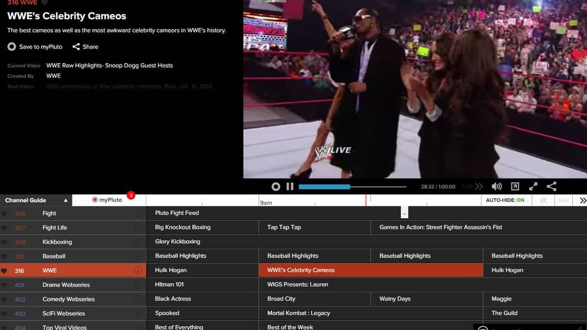The width and height of the screenshot is (587, 330).
Task: Select Games In Action: Street Fighter program
Action: 479,227
